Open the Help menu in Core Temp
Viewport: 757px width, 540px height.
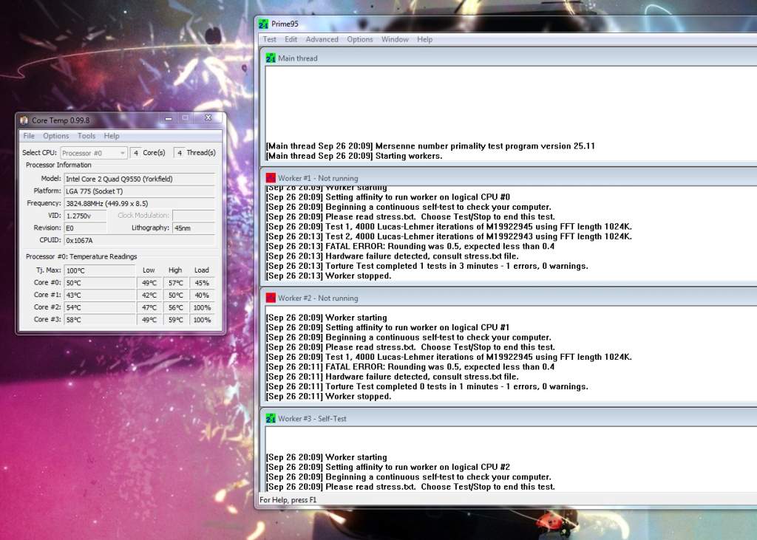point(112,136)
